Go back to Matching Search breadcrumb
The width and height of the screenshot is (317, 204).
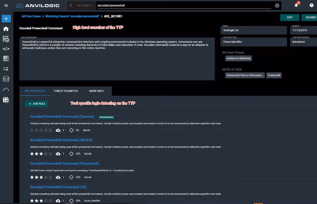coord(72,16)
